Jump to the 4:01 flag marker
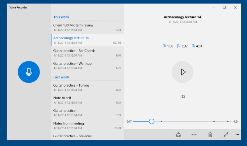 tap(197, 46)
